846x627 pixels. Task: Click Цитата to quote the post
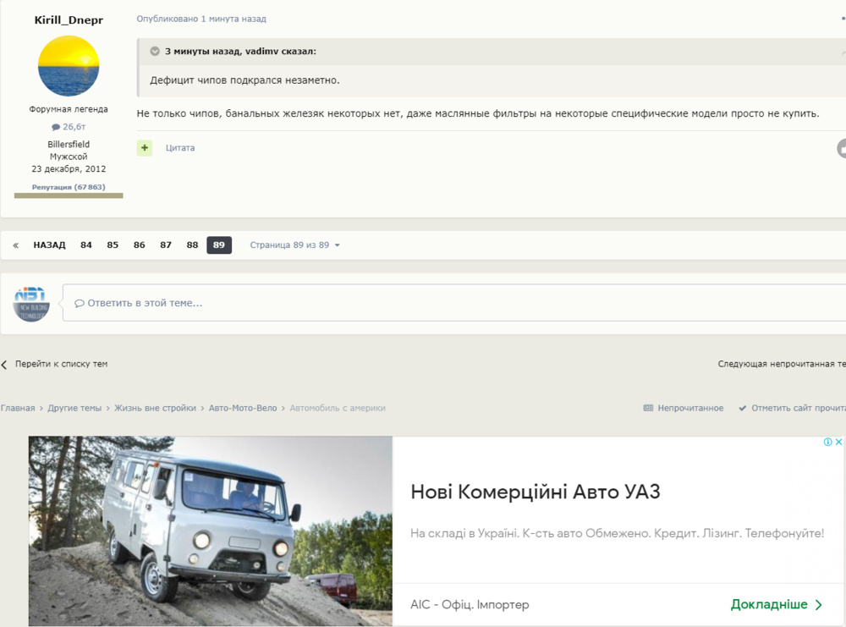click(x=180, y=148)
